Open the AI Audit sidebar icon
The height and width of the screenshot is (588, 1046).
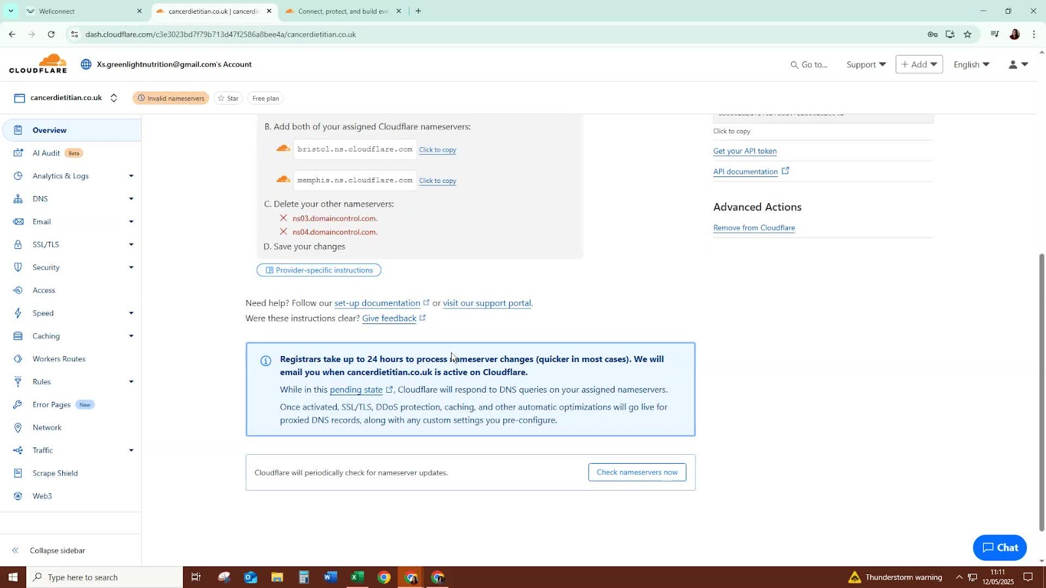coord(18,153)
